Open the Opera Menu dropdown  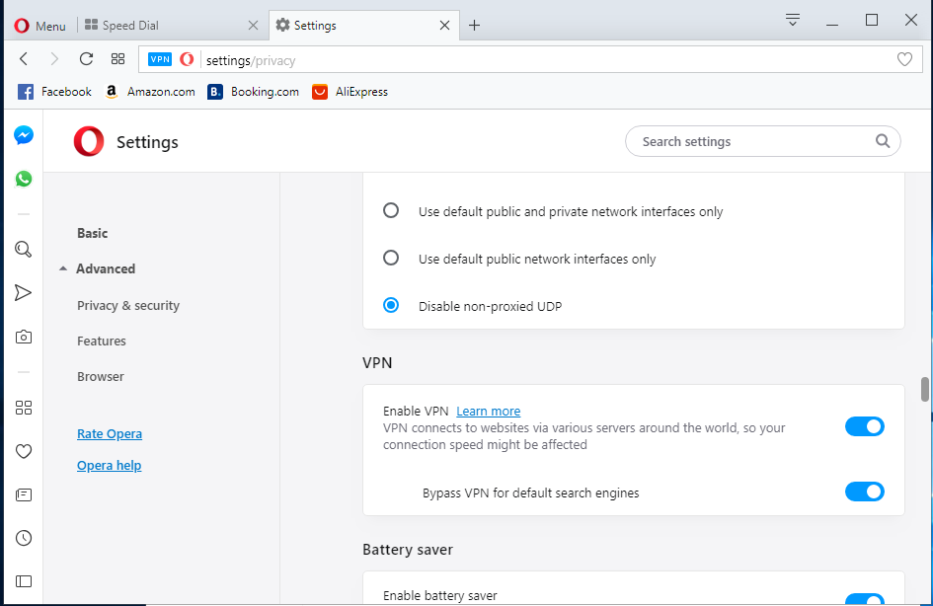(39, 26)
